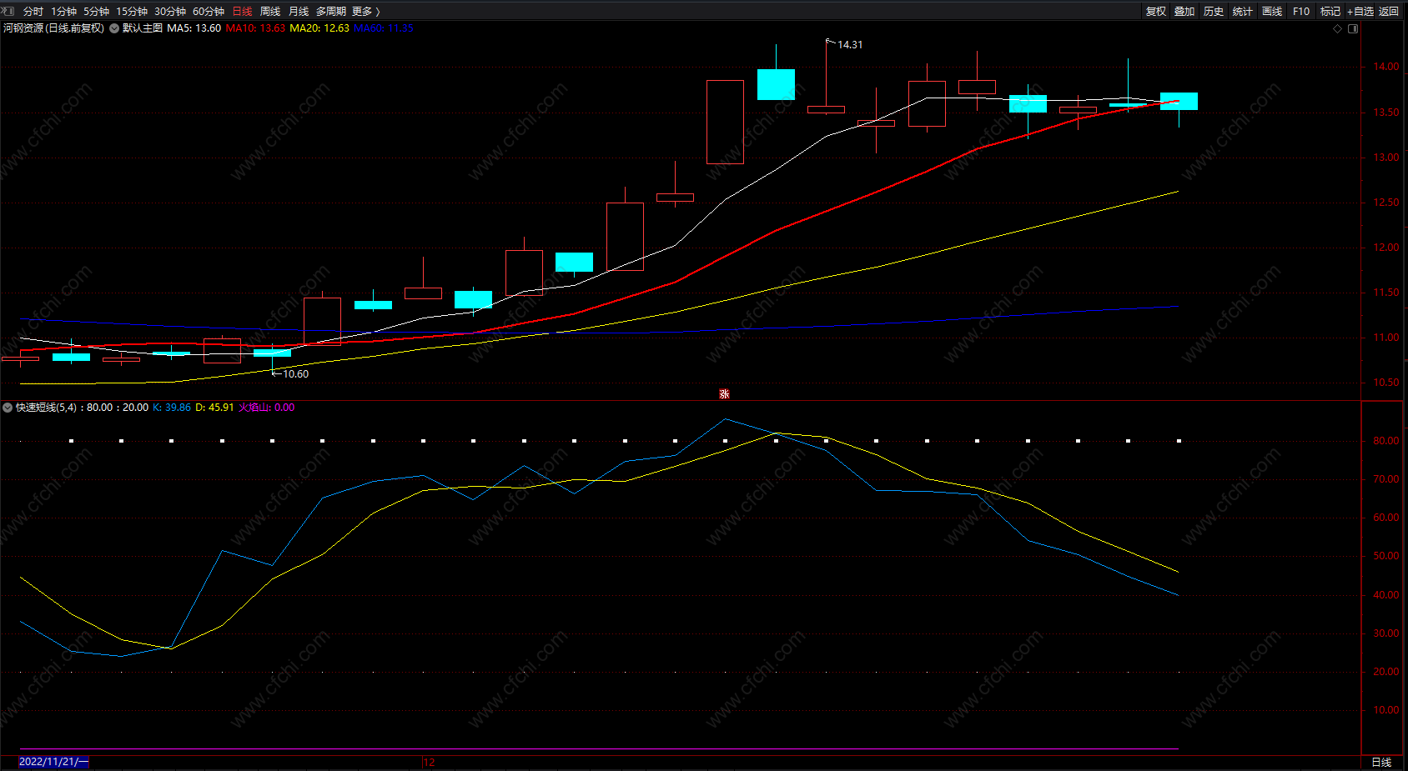Click the month 12 marker on time axis
The width and height of the screenshot is (1408, 771).
pyautogui.click(x=430, y=763)
